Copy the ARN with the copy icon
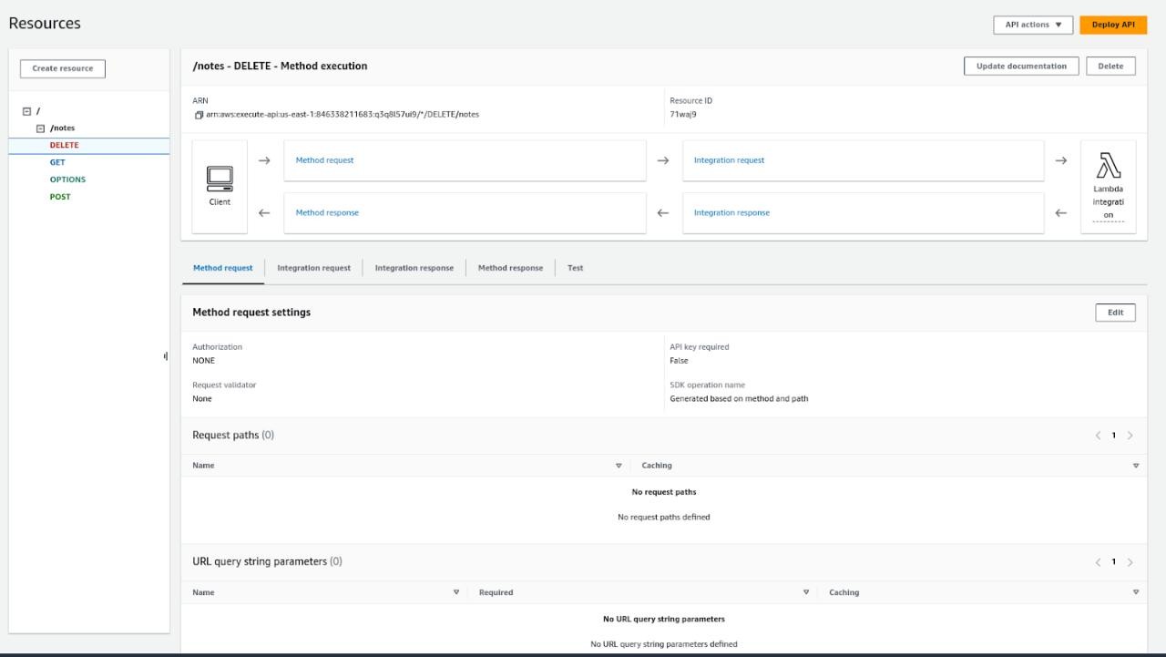Image resolution: width=1166 pixels, height=657 pixels. [x=198, y=115]
